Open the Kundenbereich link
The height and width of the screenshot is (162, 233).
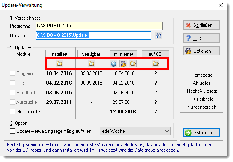(x=202, y=107)
